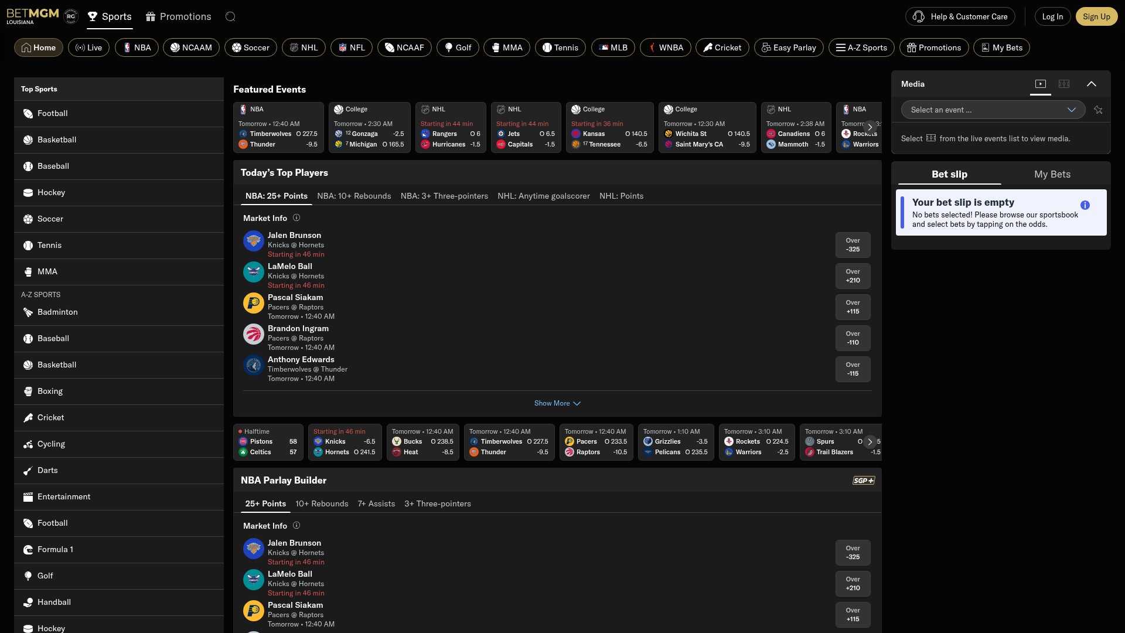The image size is (1125, 633).
Task: Open Handball in A-Z Sports
Action: tap(119, 603)
